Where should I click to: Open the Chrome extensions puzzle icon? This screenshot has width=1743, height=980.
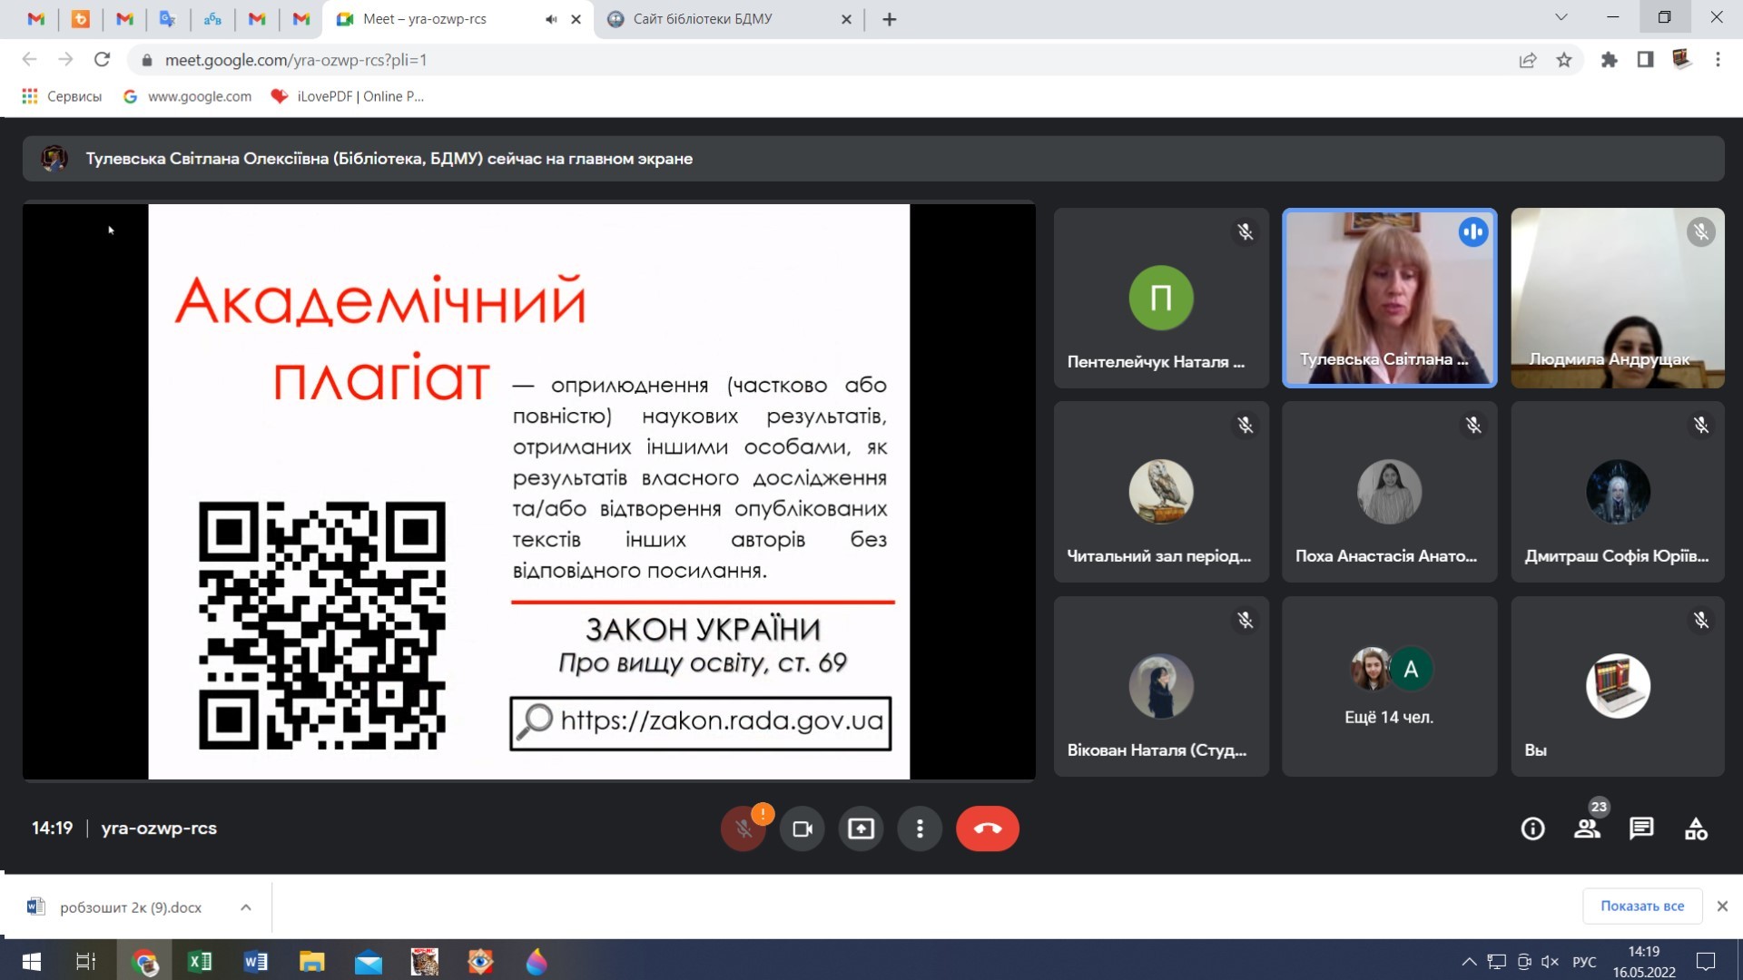(x=1609, y=60)
